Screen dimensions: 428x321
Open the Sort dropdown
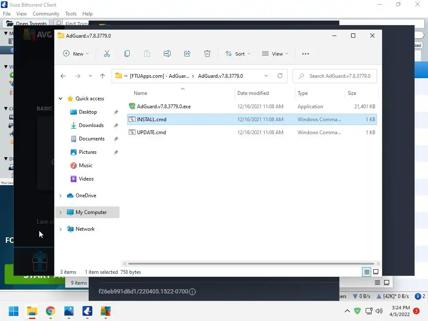click(237, 54)
